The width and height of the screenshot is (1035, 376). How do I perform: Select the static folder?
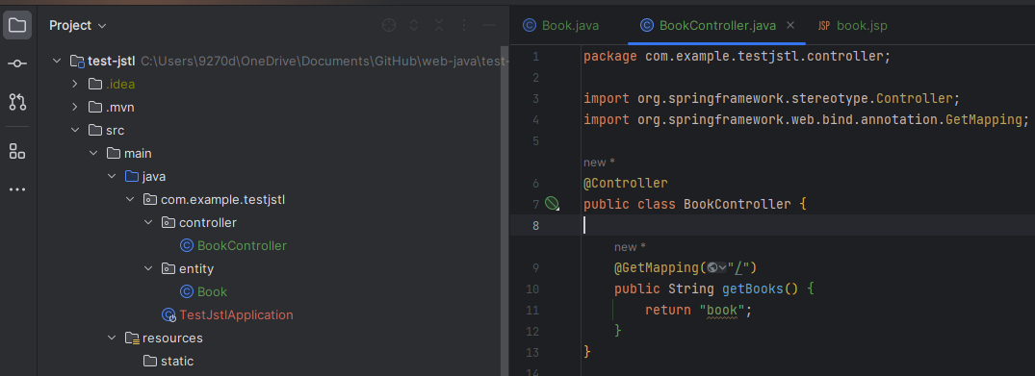(177, 362)
